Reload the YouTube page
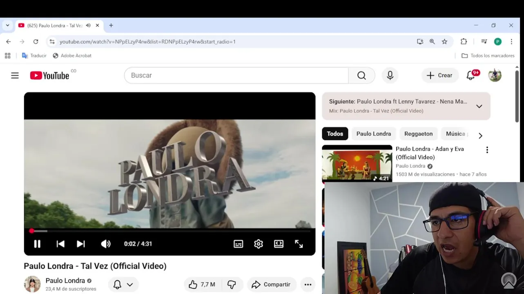Image resolution: width=524 pixels, height=294 pixels. [36, 42]
